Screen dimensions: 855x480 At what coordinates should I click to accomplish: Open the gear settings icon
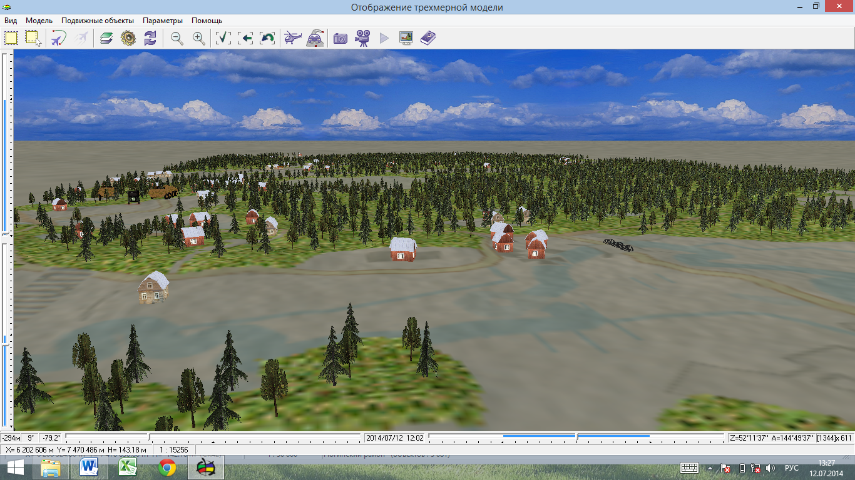(128, 38)
